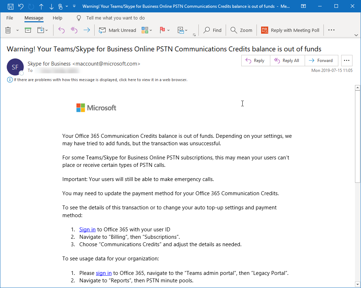Expand the Follow Up flag dropdown arrow
The image size is (361, 288).
[x=169, y=30]
